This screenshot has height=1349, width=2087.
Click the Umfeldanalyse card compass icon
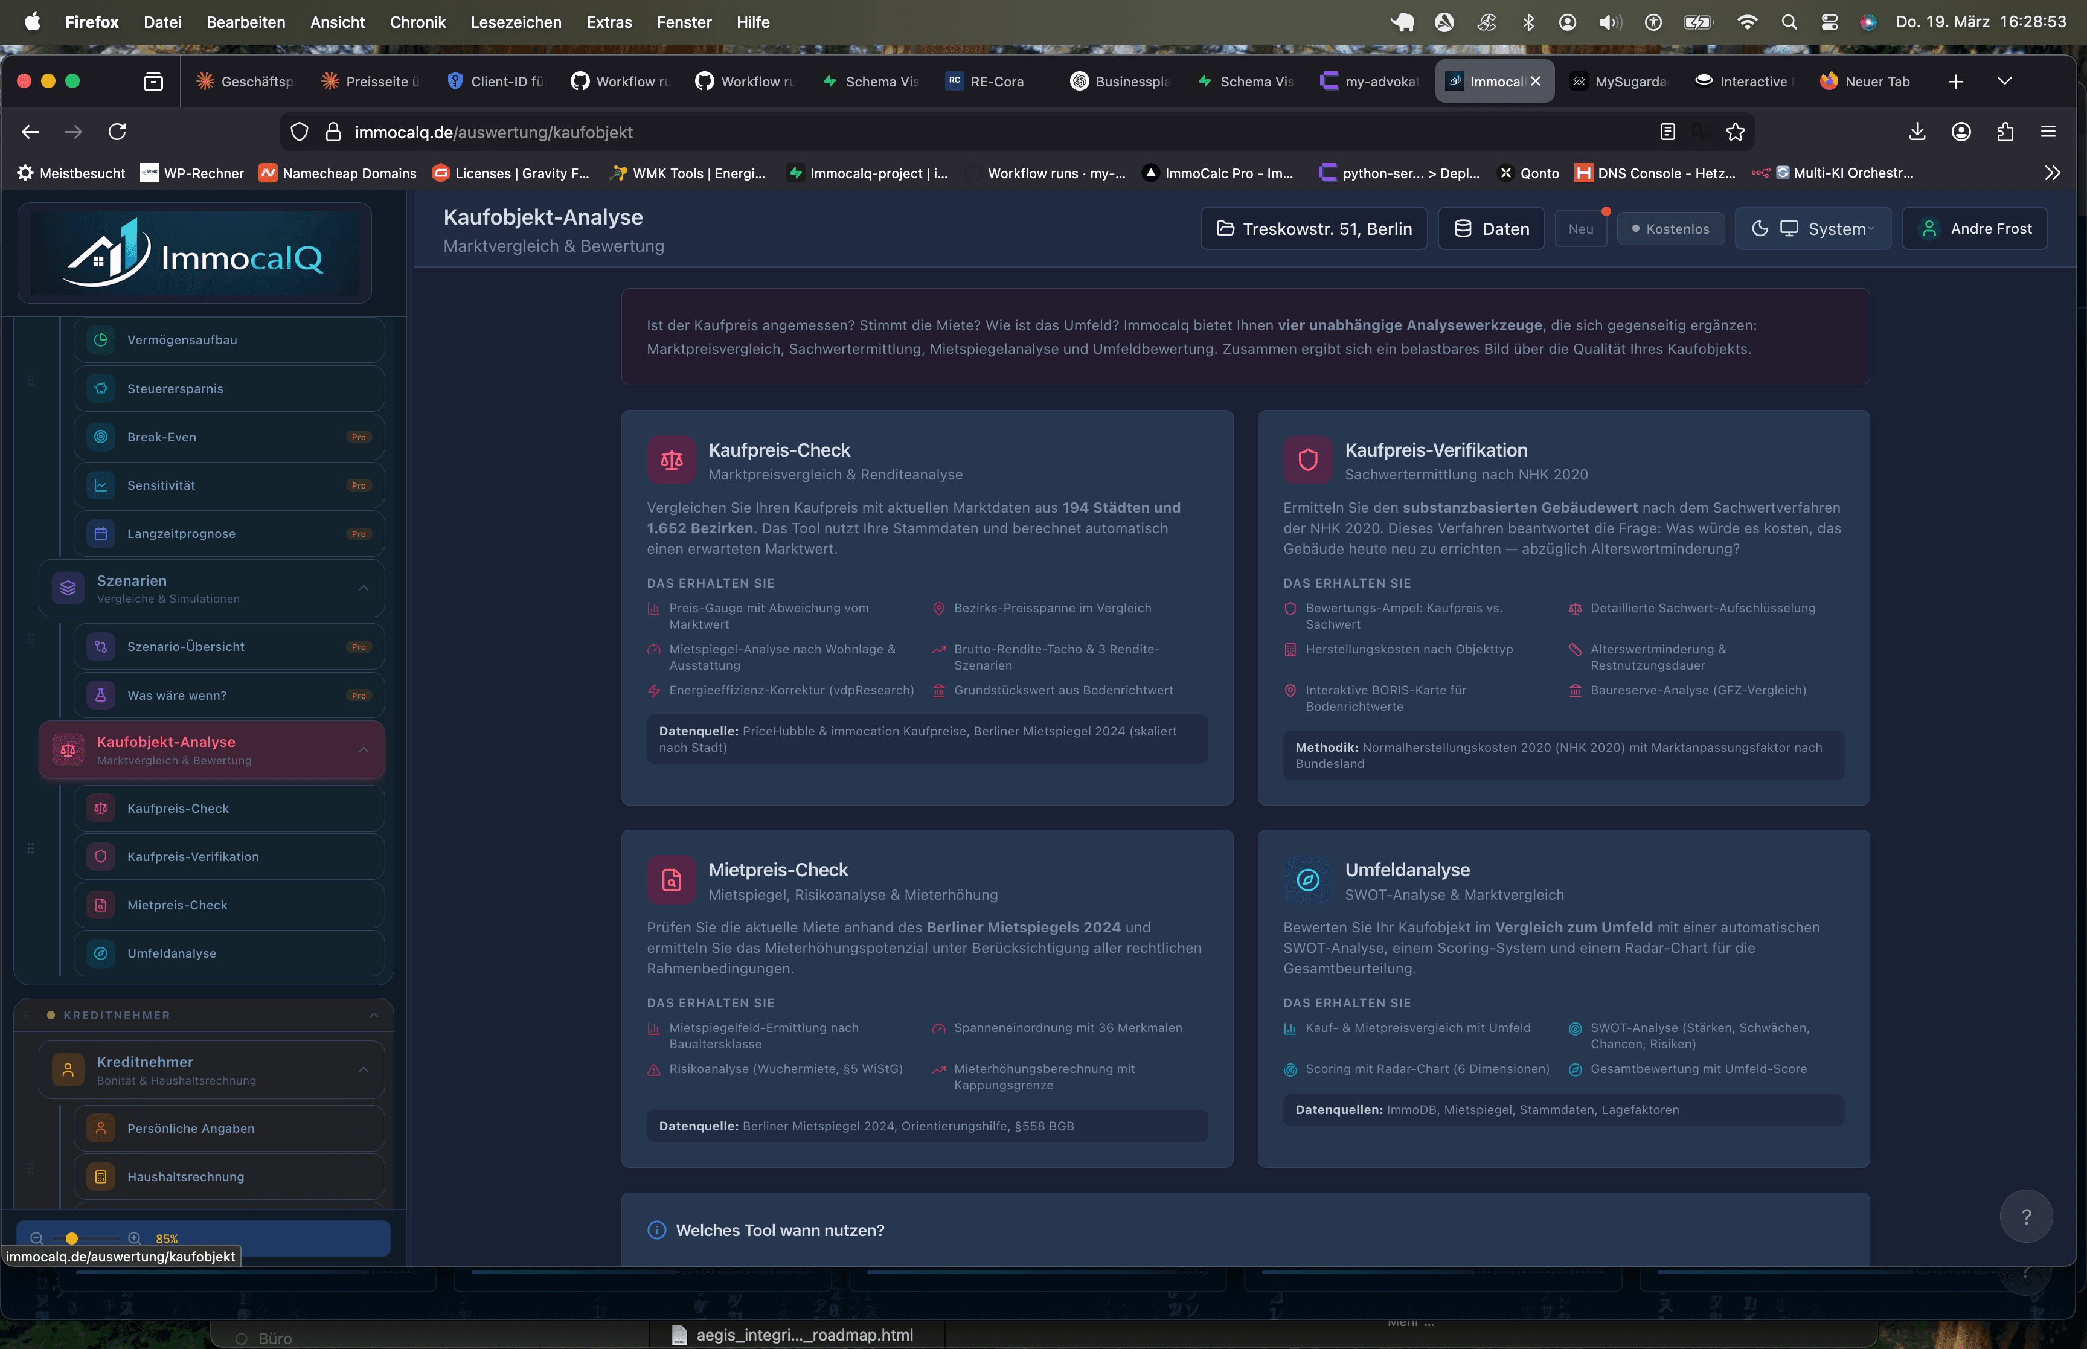click(1309, 879)
